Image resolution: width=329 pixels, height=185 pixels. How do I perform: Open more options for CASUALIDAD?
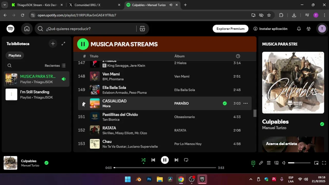click(245, 103)
